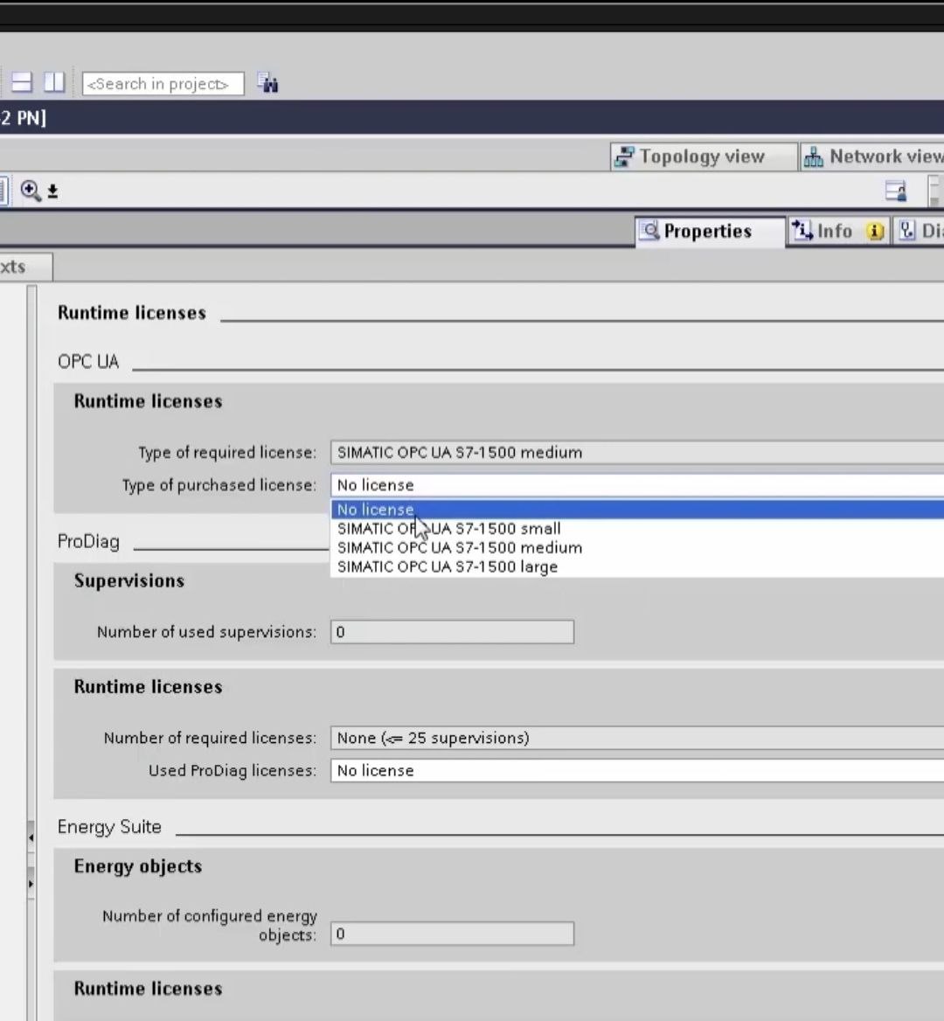This screenshot has width=944, height=1021.
Task: Click the Energy Suite section heading
Action: click(x=109, y=827)
